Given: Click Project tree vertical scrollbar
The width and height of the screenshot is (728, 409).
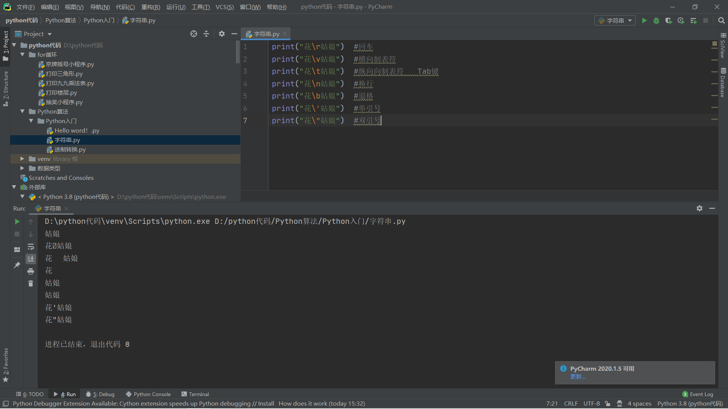Looking at the screenshot, I should pyautogui.click(x=238, y=52).
